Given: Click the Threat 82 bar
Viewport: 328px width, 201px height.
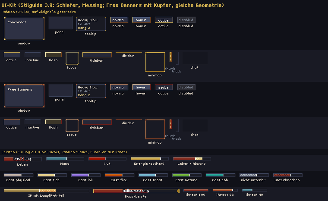Looking at the screenshot, I should (x=225, y=190).
